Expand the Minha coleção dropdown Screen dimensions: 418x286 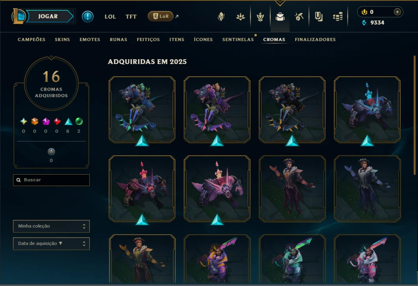click(51, 226)
